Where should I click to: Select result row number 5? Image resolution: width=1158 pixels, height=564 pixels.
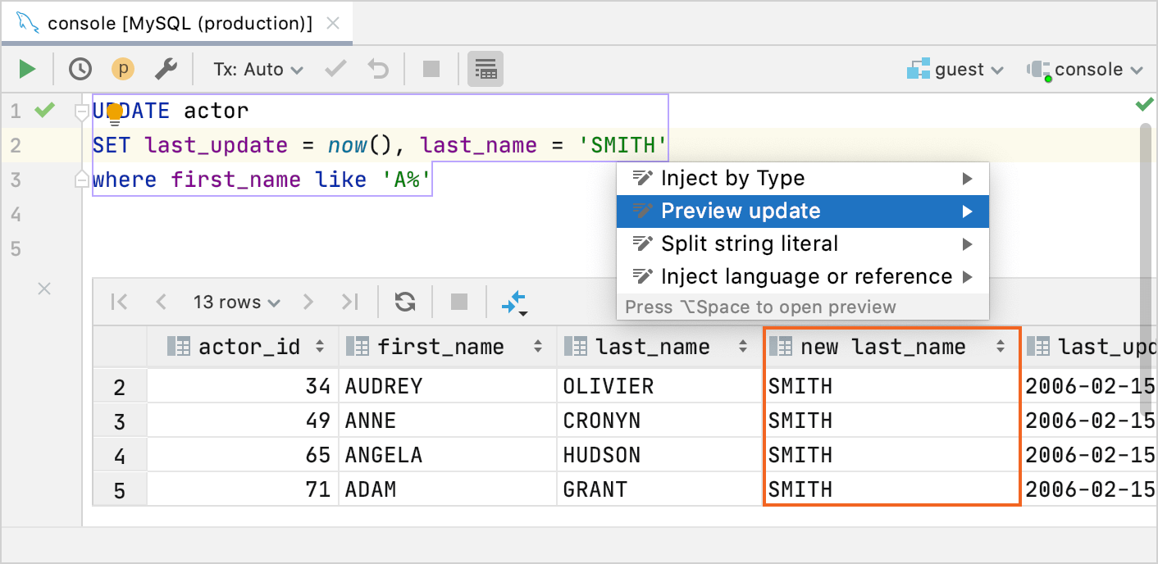120,489
